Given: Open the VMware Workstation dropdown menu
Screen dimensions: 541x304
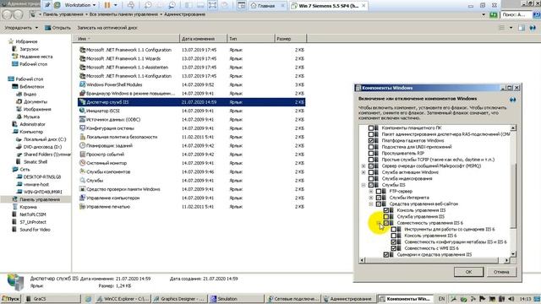Looking at the screenshot, I should [80, 5].
